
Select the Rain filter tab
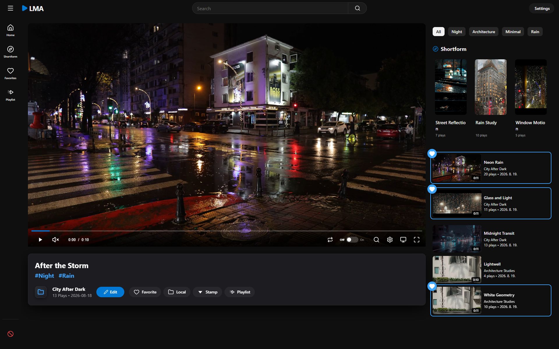[x=535, y=32]
